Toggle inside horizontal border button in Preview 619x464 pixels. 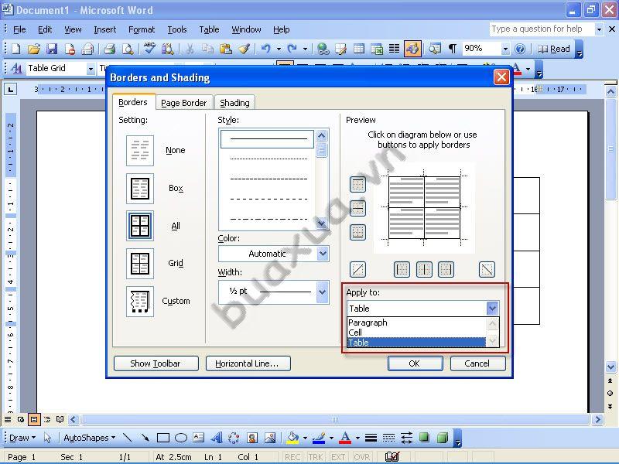point(357,208)
